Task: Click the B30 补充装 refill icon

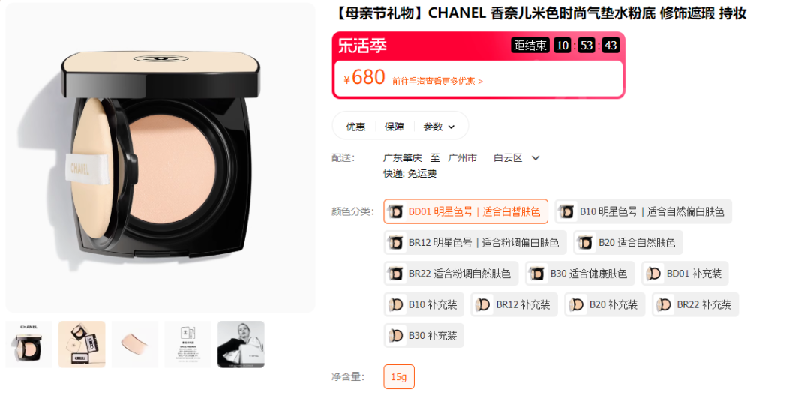Action: (396, 336)
